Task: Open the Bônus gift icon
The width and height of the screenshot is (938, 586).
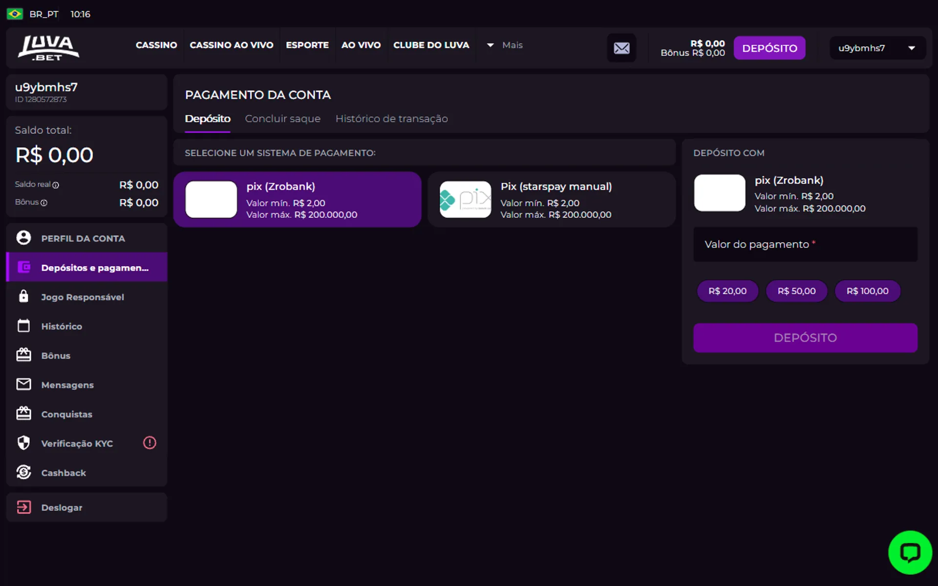Action: click(x=23, y=355)
